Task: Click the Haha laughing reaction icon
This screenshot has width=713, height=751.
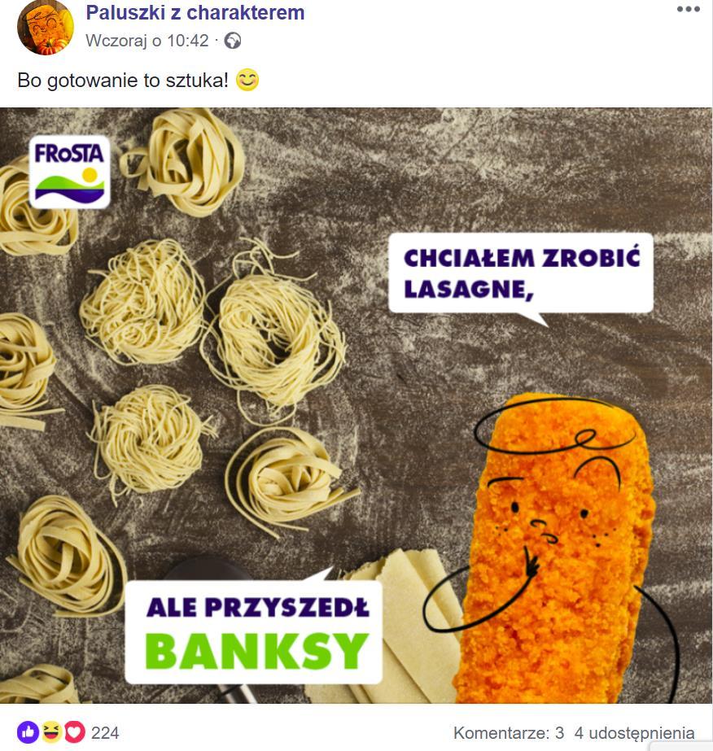Action: (51, 731)
